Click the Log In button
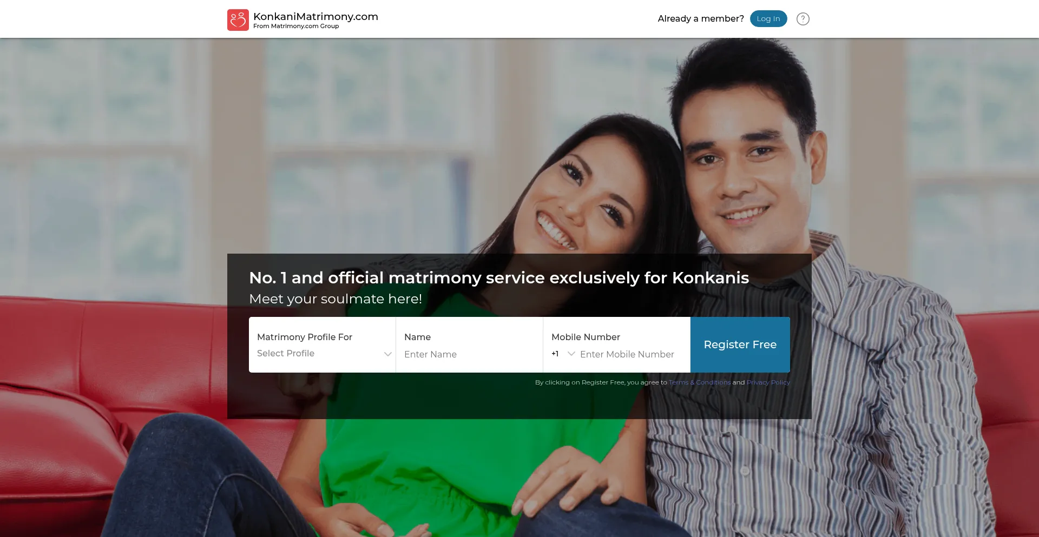The image size is (1039, 537). point(768,18)
